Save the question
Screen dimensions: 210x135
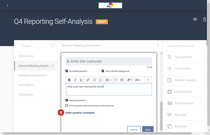click(x=148, y=130)
